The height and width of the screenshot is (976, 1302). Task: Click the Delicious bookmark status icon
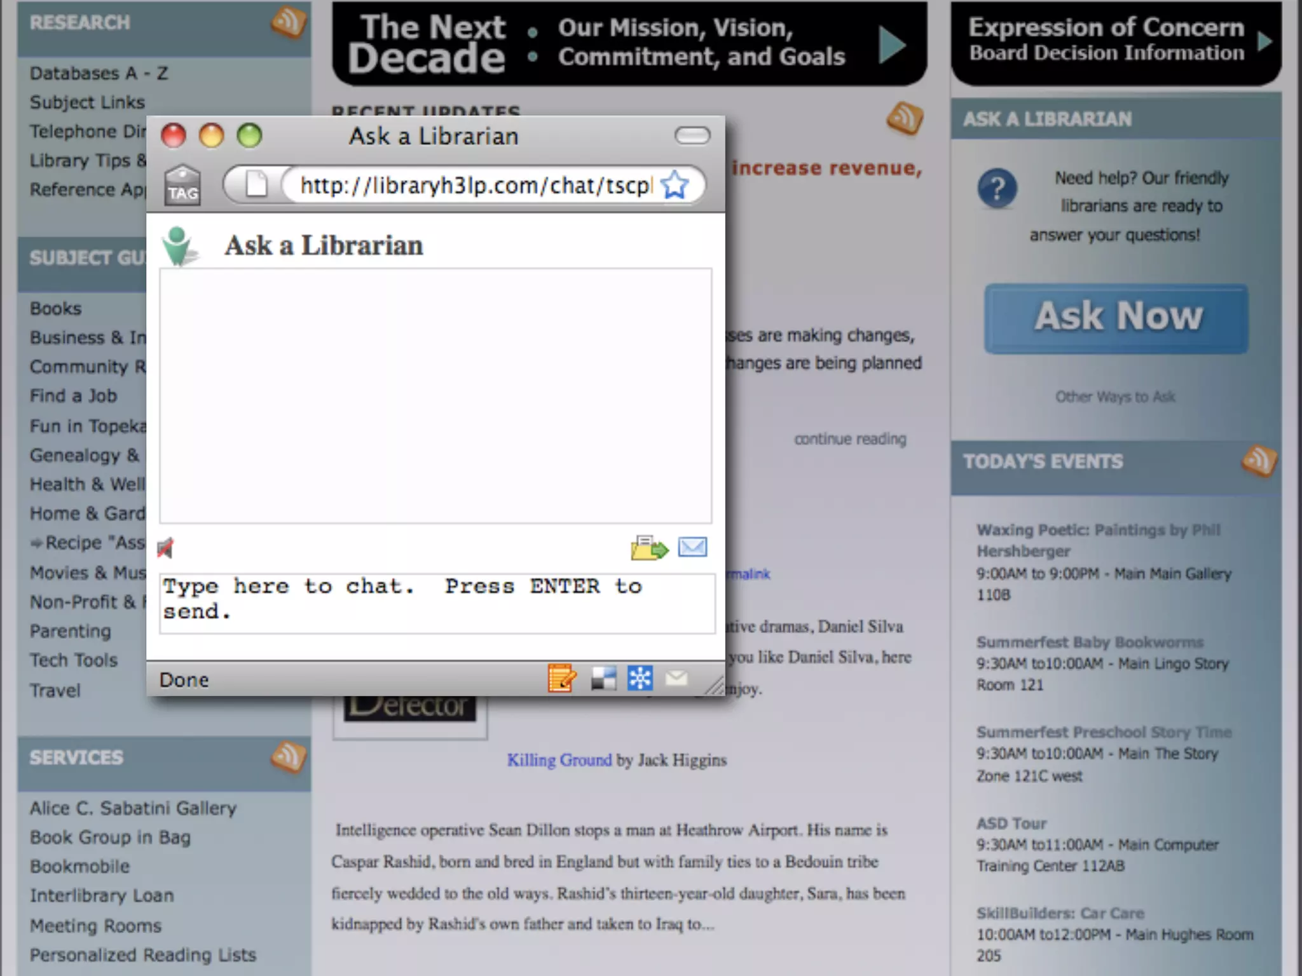tap(603, 679)
